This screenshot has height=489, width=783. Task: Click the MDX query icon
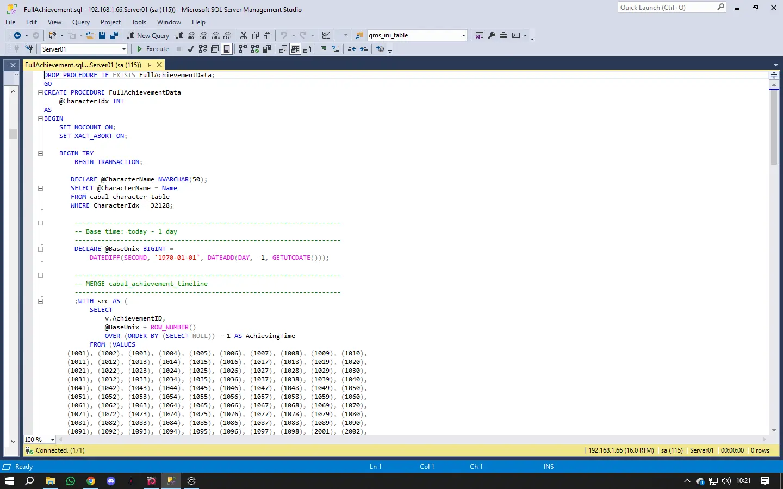coord(191,35)
